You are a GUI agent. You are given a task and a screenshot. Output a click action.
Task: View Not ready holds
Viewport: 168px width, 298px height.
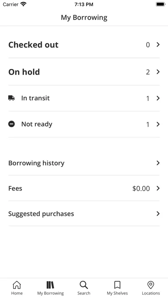click(x=84, y=124)
